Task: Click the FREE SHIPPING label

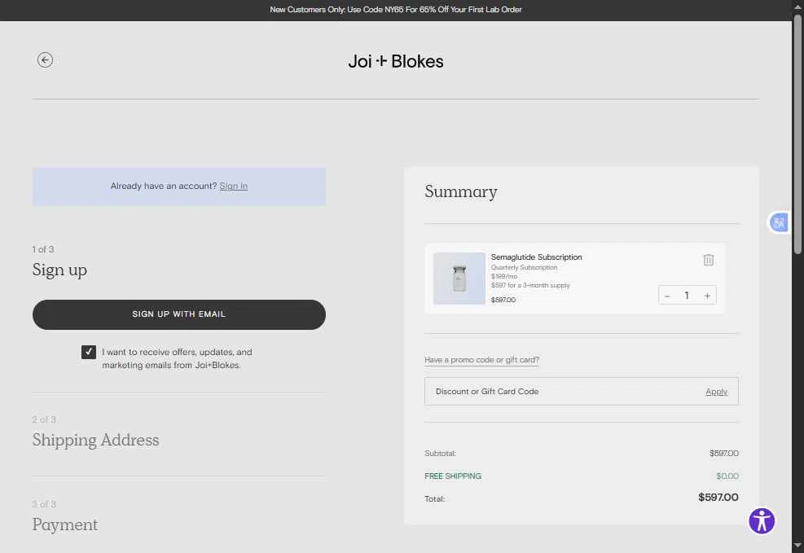Action: [453, 476]
